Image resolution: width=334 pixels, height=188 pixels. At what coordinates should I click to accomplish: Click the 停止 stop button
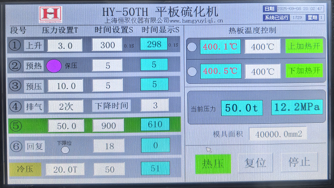[x=299, y=162]
